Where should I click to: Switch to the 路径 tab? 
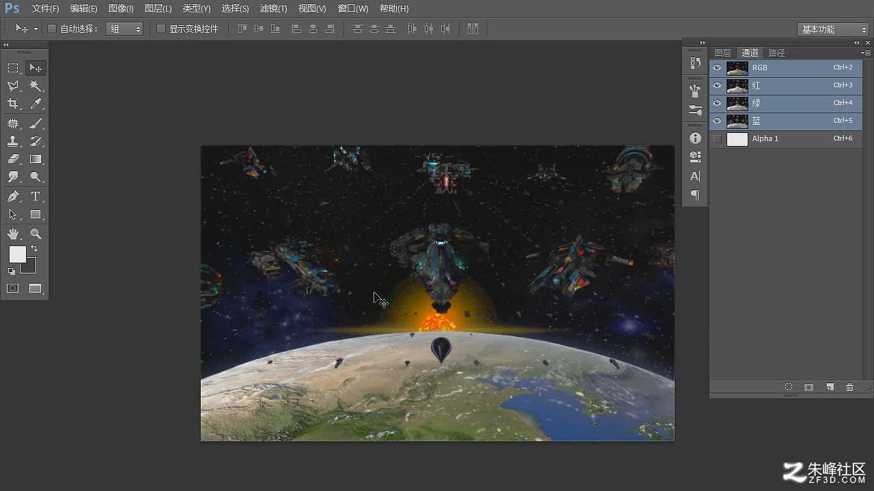pos(776,53)
